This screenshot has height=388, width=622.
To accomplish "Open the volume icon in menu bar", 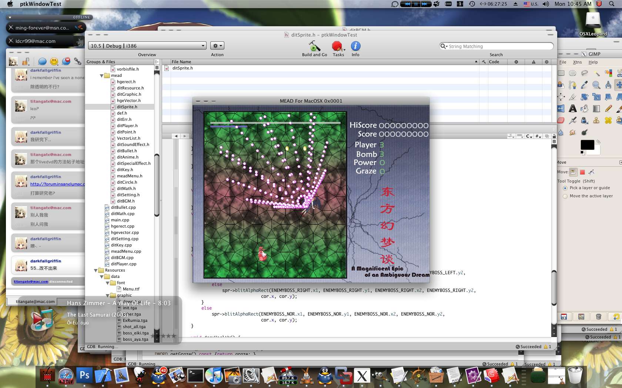I will tap(546, 4).
